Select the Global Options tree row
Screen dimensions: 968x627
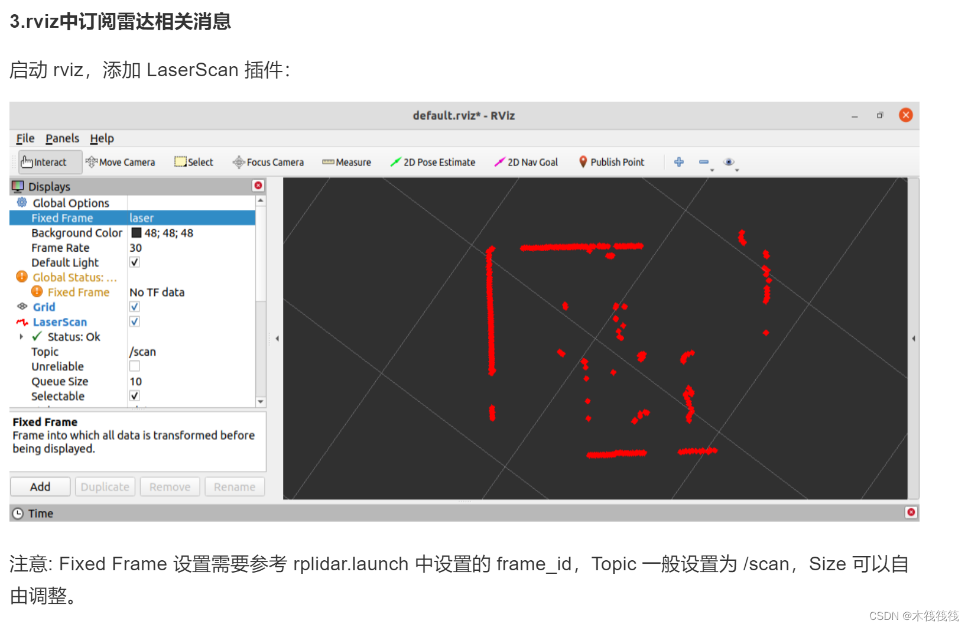coord(71,203)
